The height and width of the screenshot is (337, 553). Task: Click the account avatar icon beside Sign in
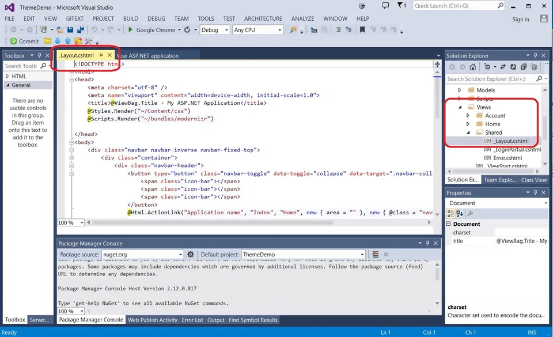(544, 18)
